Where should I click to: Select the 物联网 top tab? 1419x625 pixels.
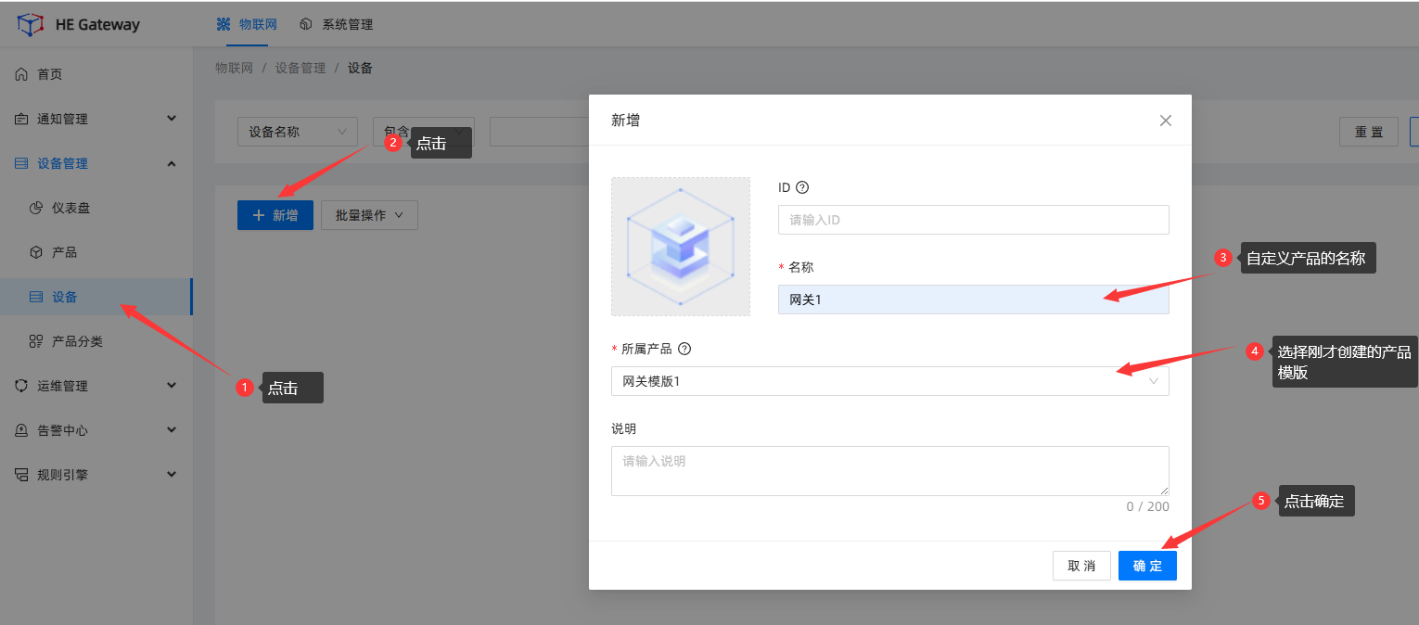247,24
